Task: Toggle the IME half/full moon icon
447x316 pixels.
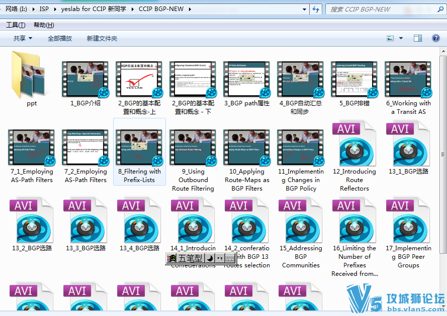Action: [x=210, y=258]
